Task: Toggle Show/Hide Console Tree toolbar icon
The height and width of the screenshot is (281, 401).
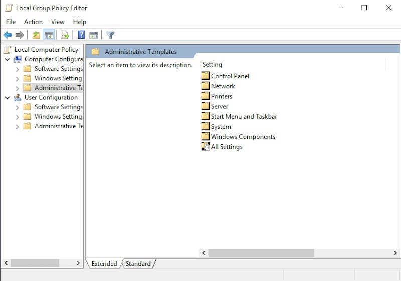Action: [x=49, y=35]
